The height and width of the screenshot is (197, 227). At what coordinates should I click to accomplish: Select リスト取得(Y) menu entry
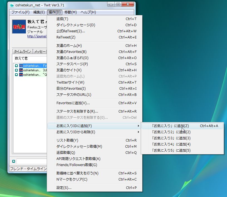point(95,140)
